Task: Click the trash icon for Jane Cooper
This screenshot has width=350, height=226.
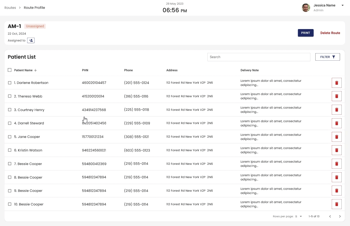Action: (336, 137)
